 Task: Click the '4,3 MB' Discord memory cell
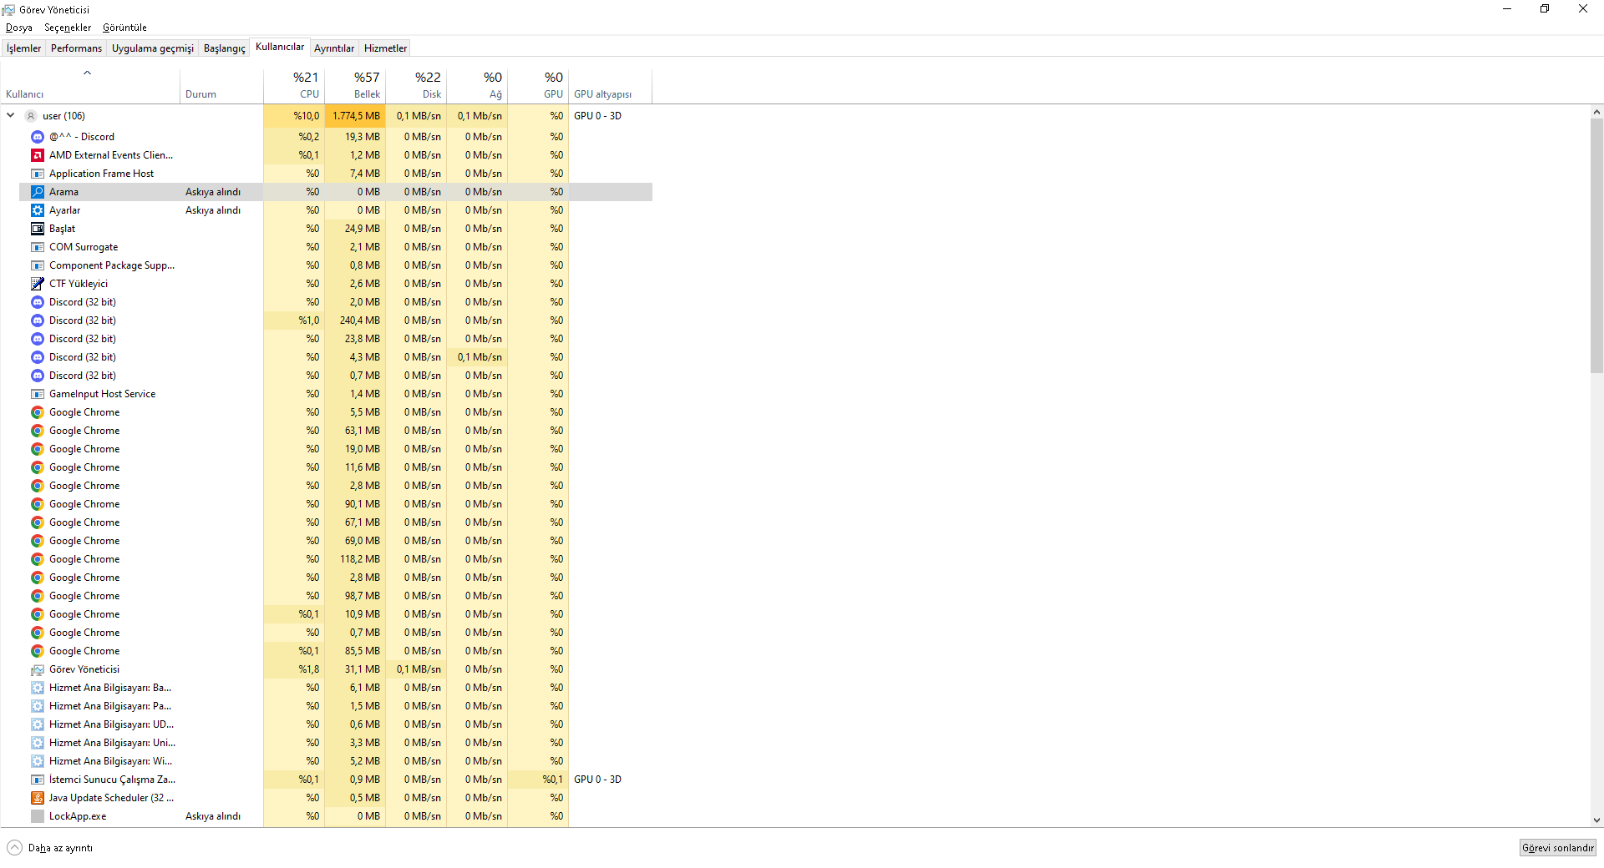point(355,357)
